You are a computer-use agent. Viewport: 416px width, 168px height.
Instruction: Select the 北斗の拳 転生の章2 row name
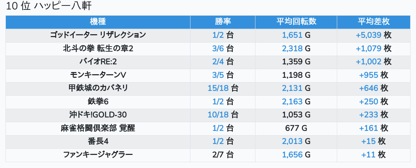[x=98, y=48]
